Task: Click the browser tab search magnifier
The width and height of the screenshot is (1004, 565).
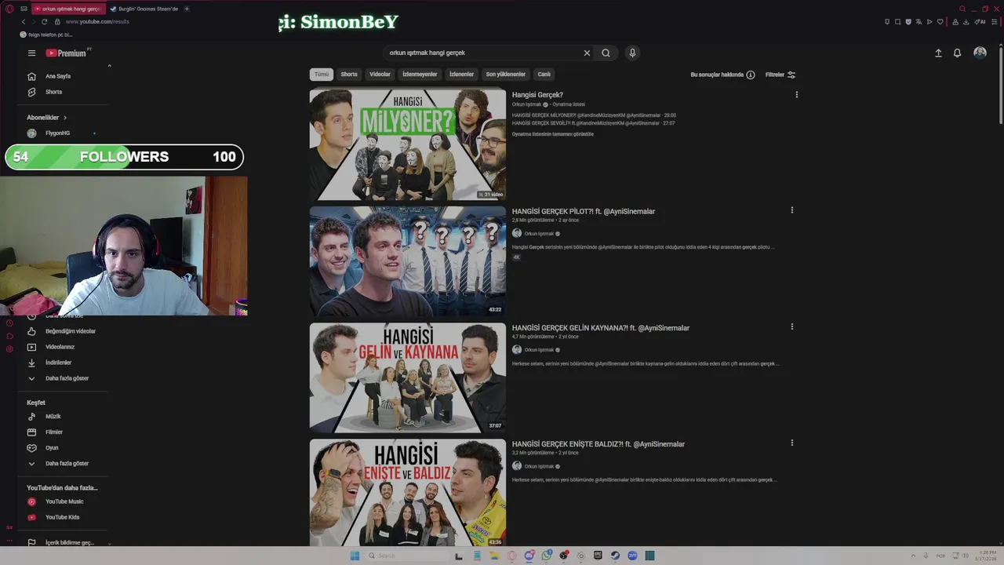Action: pos(962,9)
